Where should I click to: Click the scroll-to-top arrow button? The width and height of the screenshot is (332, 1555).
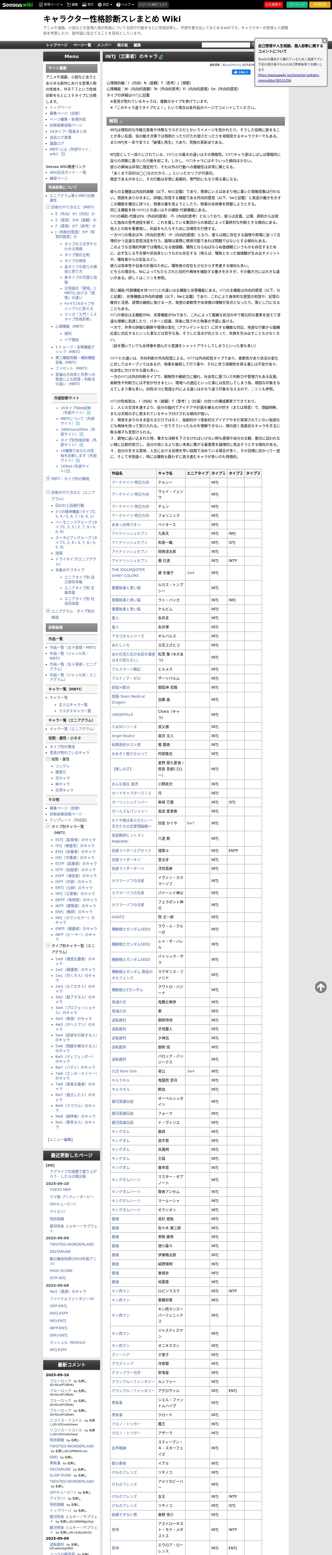click(321, 987)
